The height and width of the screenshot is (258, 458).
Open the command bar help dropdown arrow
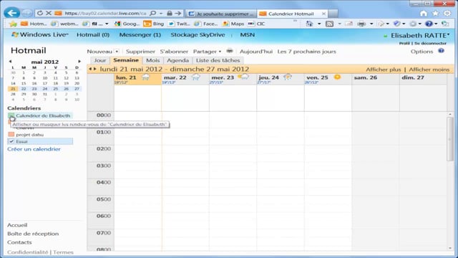tap(436, 24)
